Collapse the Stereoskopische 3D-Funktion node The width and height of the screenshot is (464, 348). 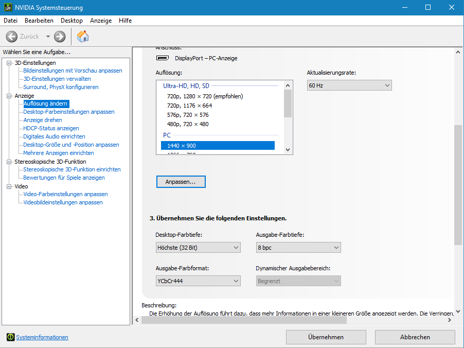[x=9, y=162]
